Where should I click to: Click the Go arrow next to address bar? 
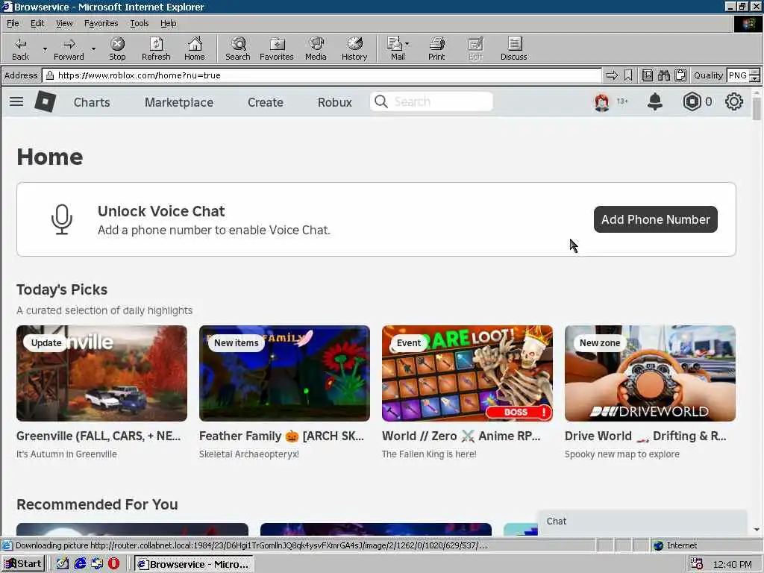pyautogui.click(x=612, y=75)
